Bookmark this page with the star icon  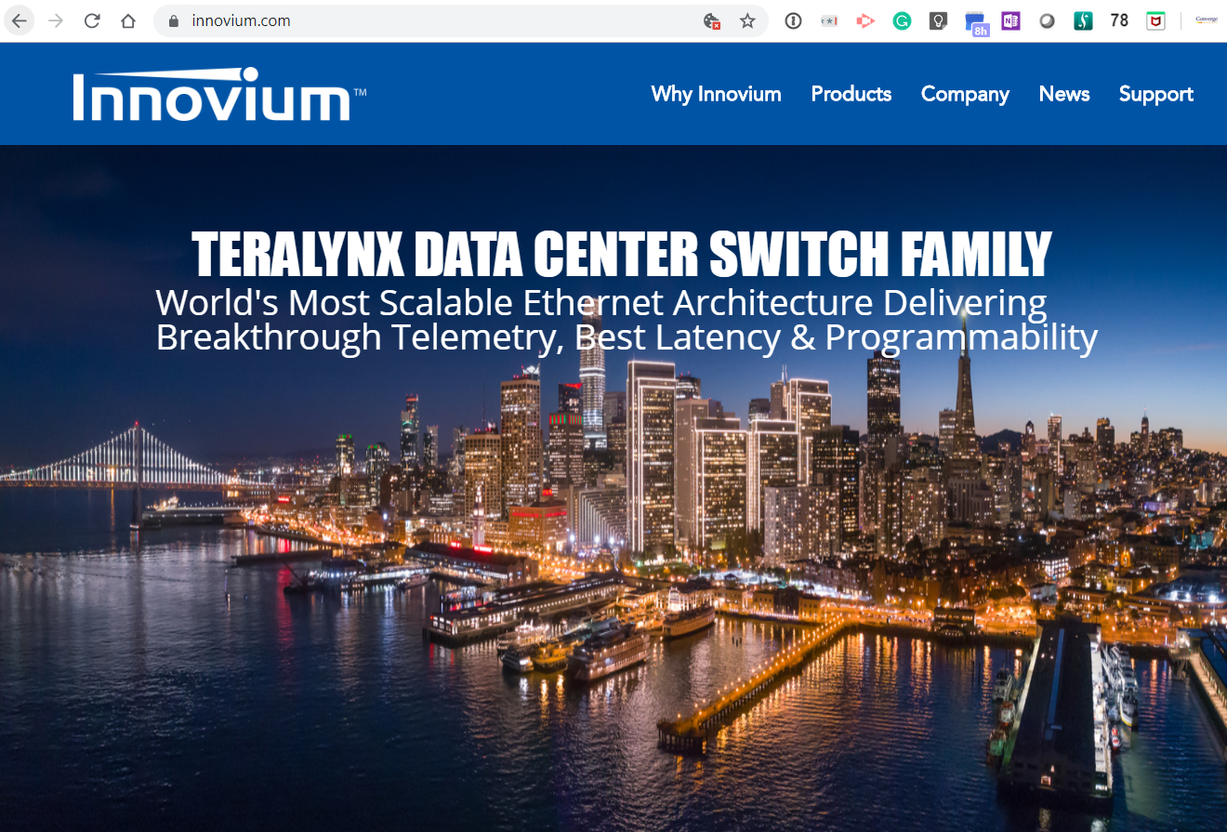coord(747,20)
